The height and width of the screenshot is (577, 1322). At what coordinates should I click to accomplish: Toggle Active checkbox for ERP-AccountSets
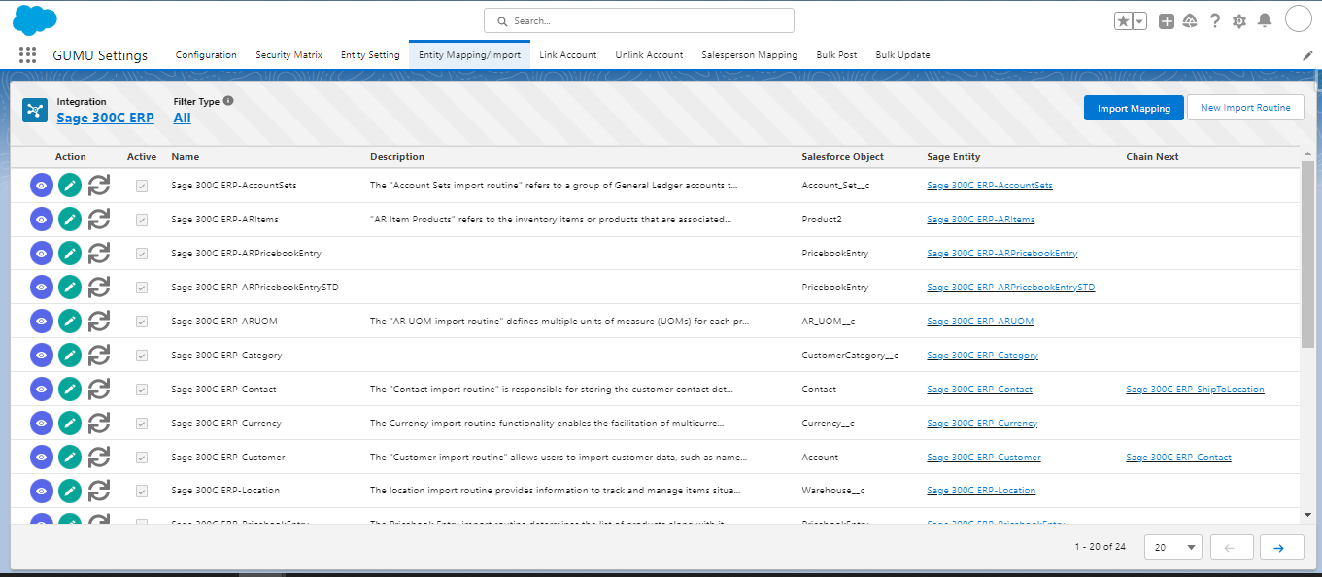point(142,186)
